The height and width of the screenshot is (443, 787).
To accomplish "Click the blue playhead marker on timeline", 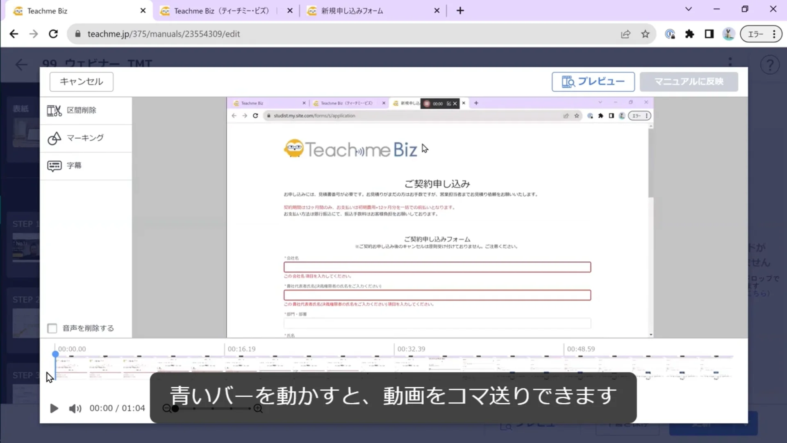I will click(55, 354).
